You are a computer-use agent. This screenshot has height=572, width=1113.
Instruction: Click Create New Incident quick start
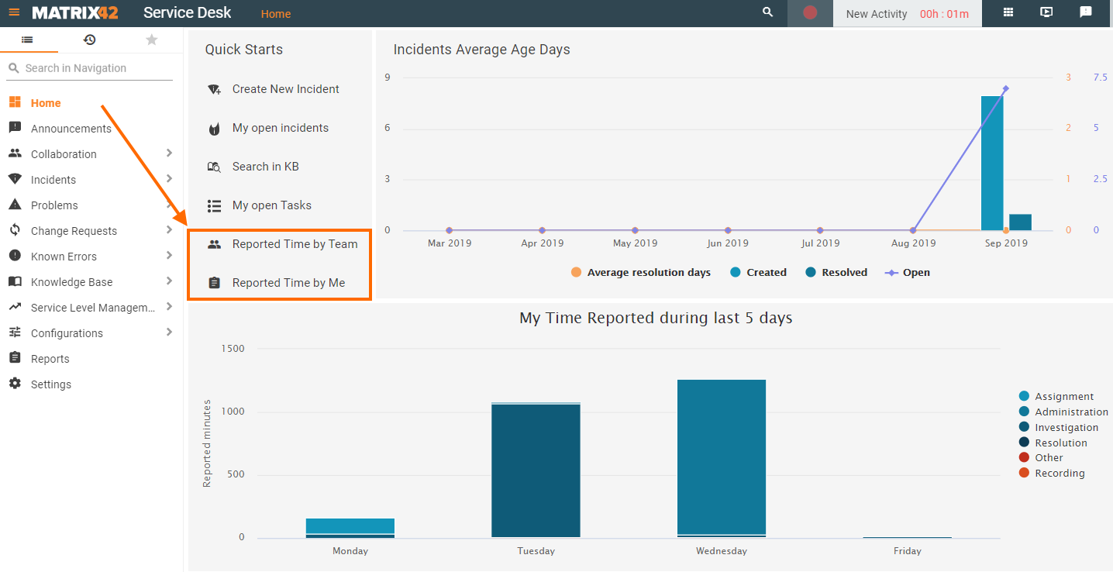pyautogui.click(x=285, y=89)
